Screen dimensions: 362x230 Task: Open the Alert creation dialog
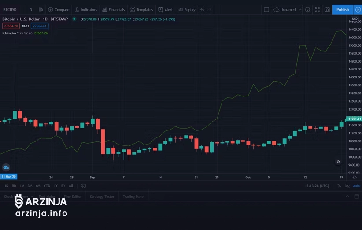(x=166, y=10)
